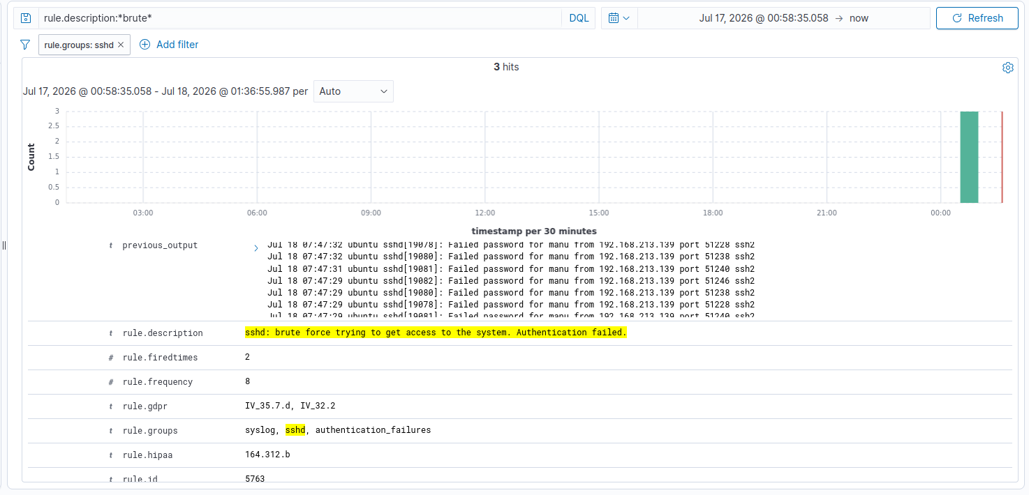Open the saved queries disk icon
This screenshot has width=1029, height=495.
pos(26,18)
